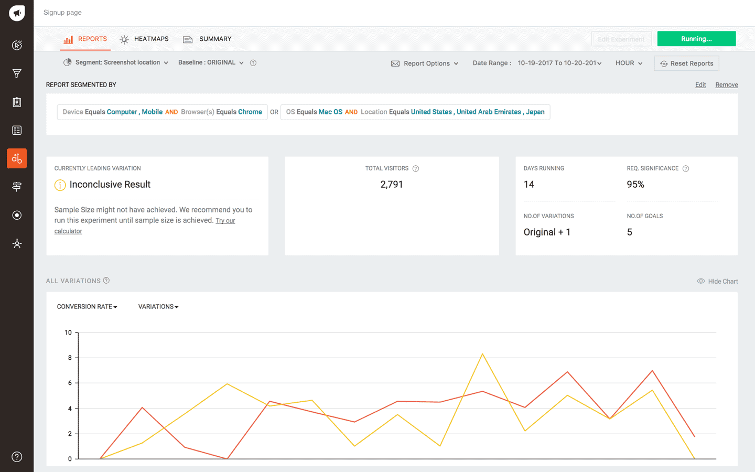Open the Conversion Rate dropdown
755x472 pixels.
point(87,307)
